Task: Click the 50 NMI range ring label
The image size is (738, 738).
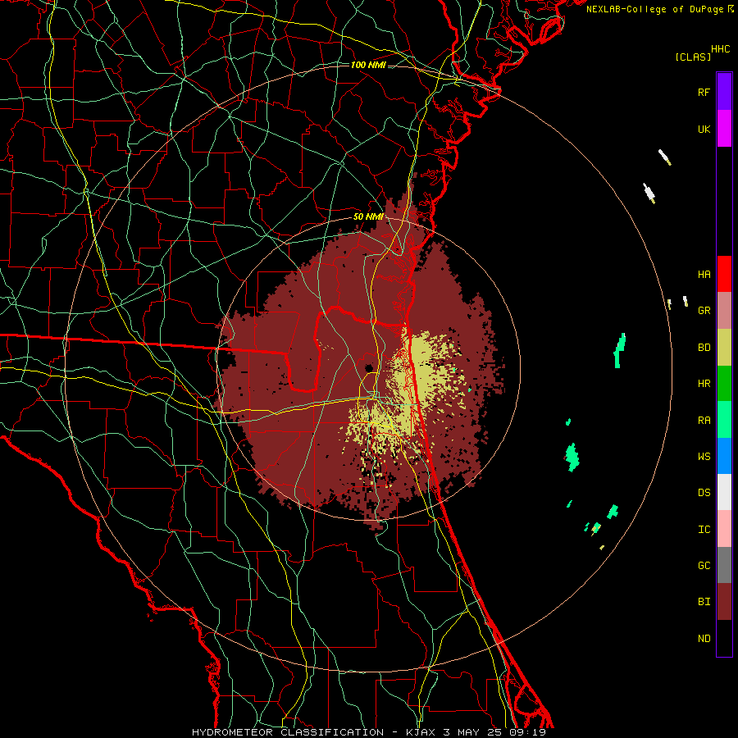Action: coord(368,216)
